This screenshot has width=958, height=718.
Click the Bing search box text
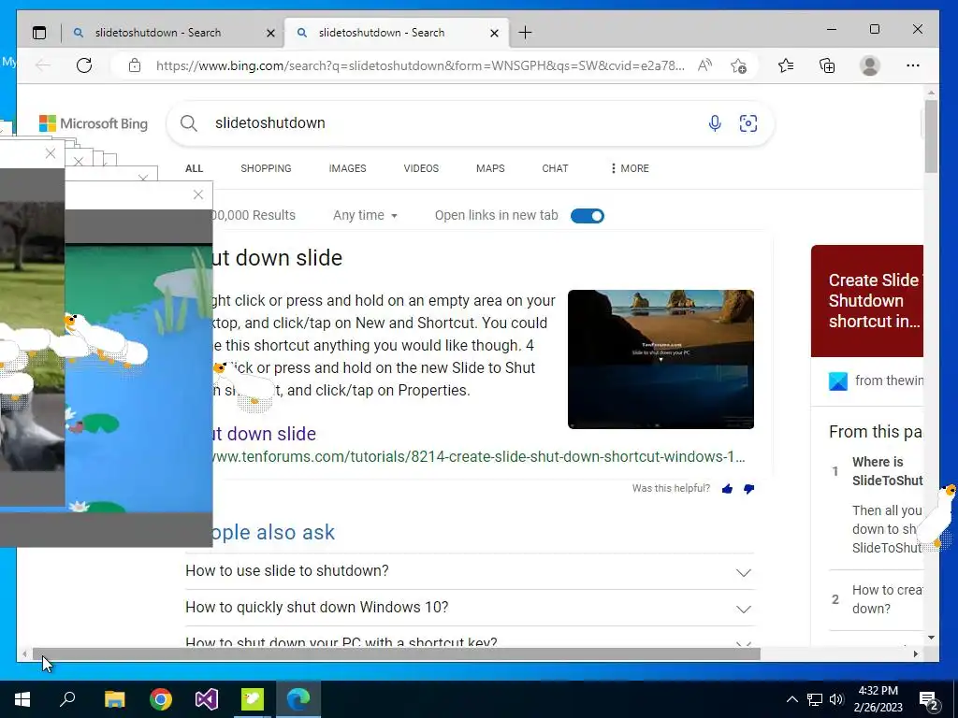coord(269,123)
